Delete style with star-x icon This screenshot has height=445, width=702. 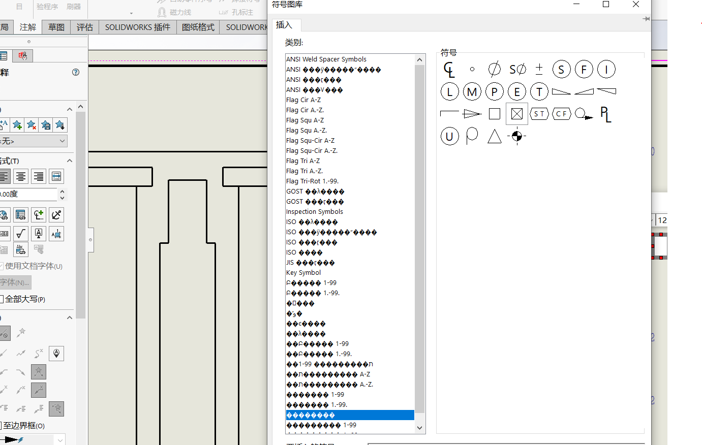tap(32, 125)
